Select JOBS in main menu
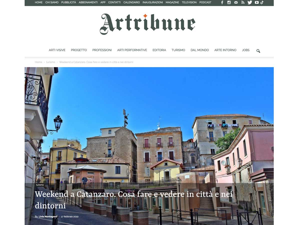300x225 pixels. pos(246,50)
